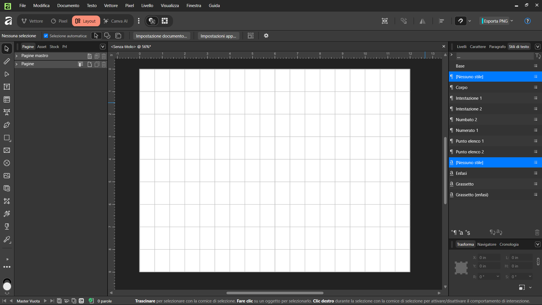Delete the selected text style trash icon

[537, 232]
